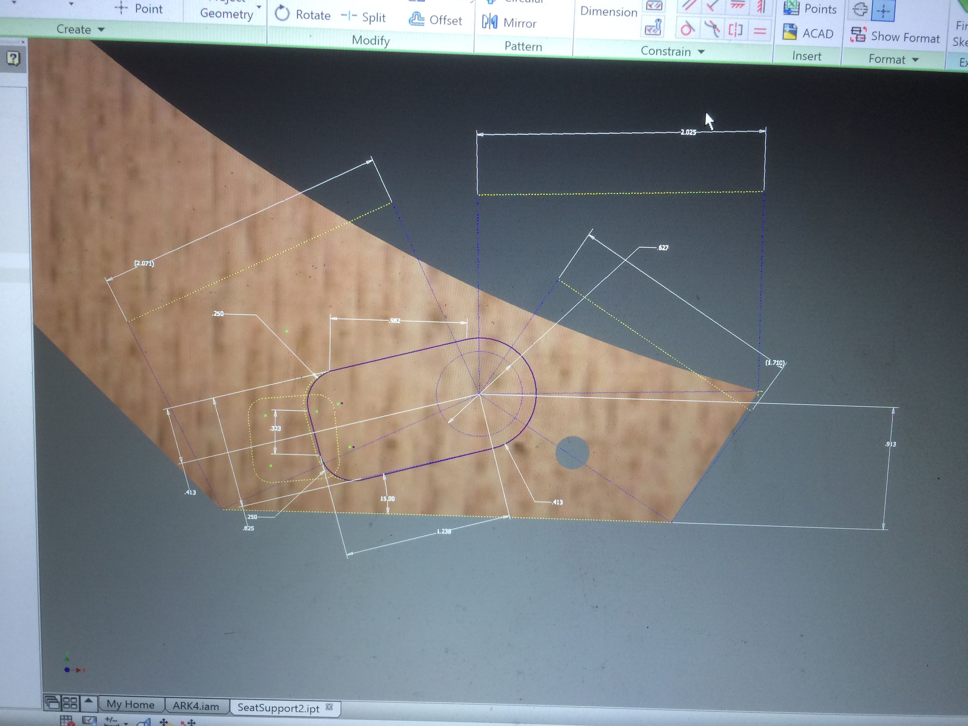Image resolution: width=968 pixels, height=726 pixels.
Task: Toggle Show Format option
Action: [895, 36]
